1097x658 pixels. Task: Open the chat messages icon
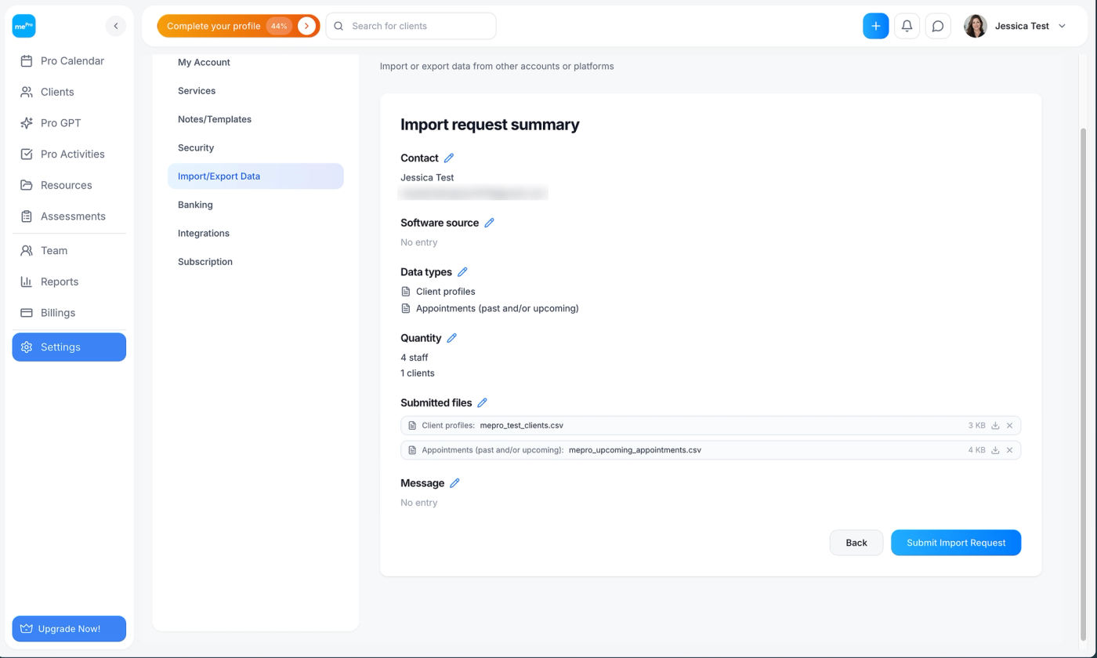point(938,26)
